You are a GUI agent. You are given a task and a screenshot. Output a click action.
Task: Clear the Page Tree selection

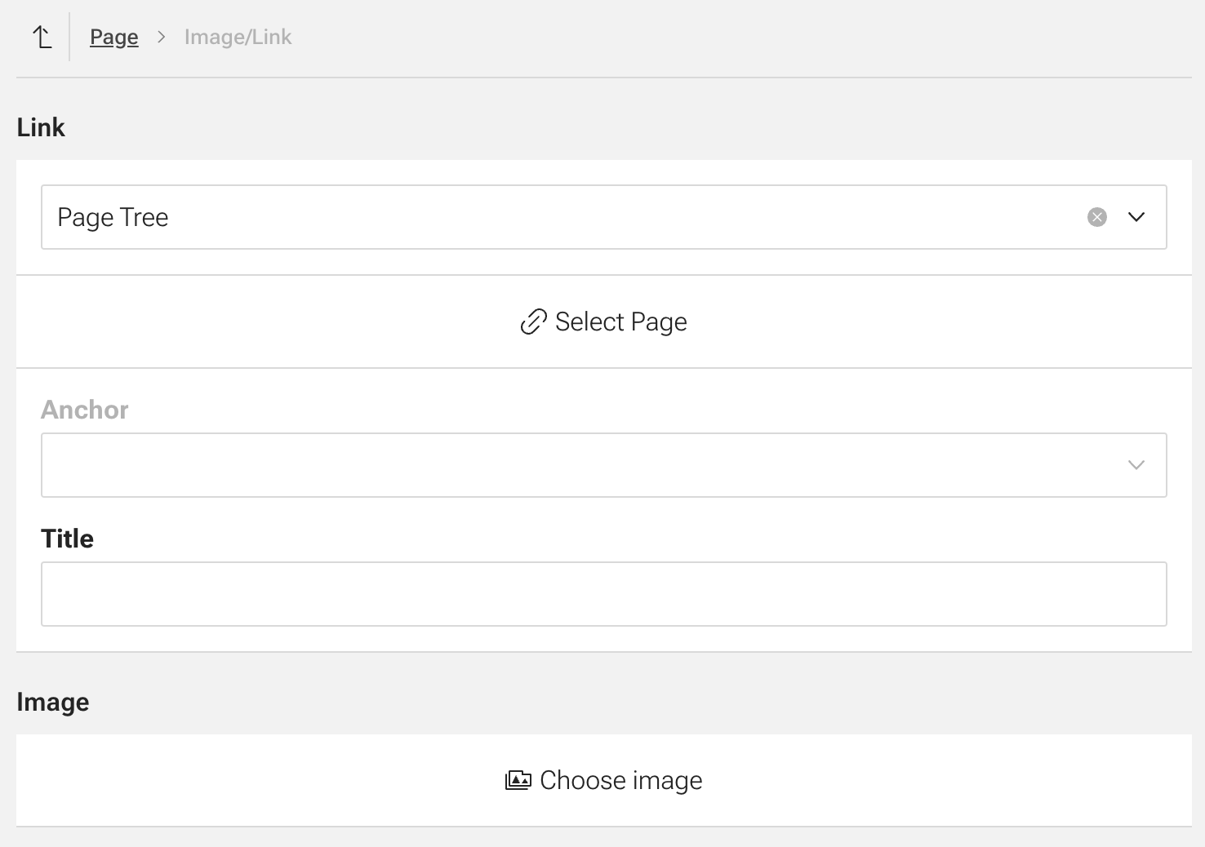(x=1097, y=217)
